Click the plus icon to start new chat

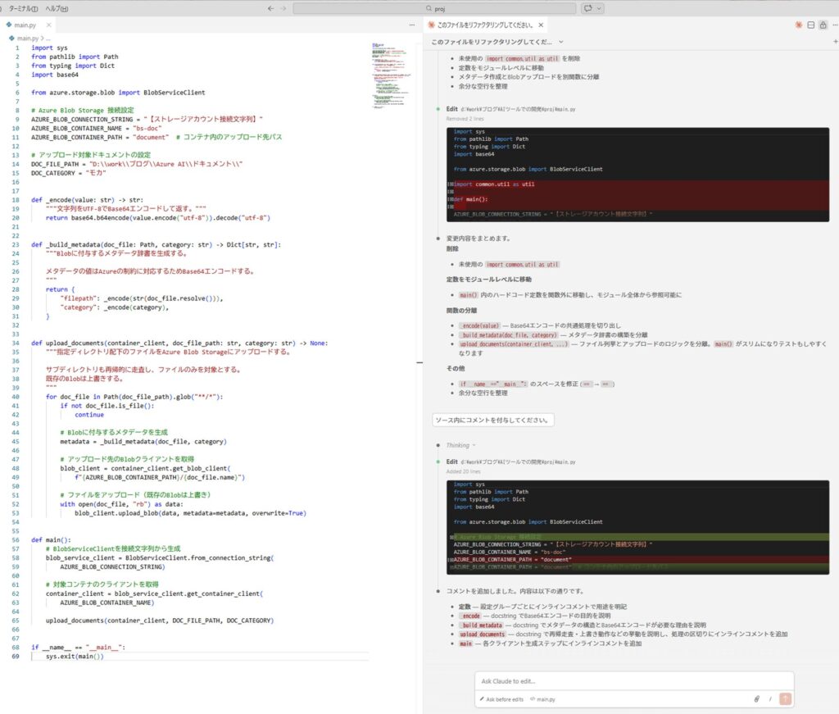pos(835,41)
